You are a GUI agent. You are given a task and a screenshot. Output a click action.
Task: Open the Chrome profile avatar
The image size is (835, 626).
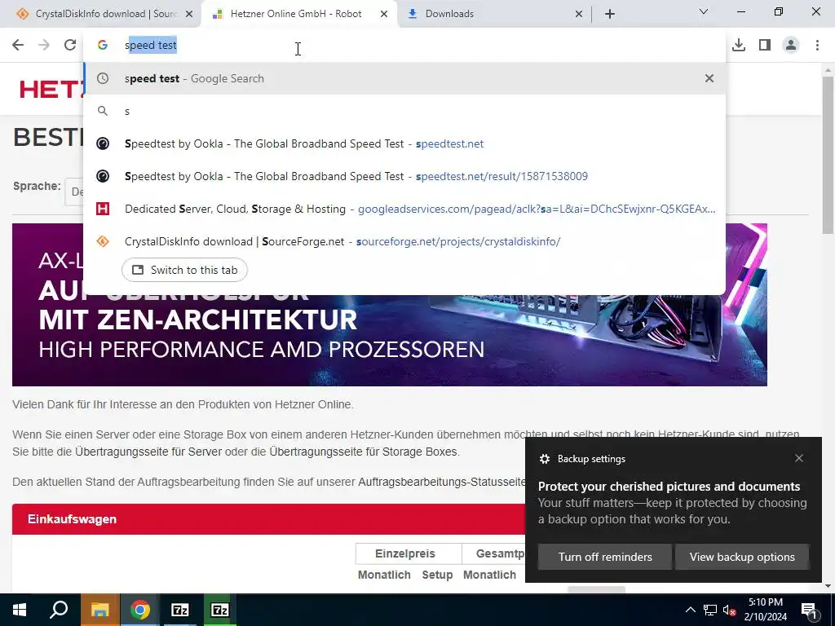tap(791, 46)
